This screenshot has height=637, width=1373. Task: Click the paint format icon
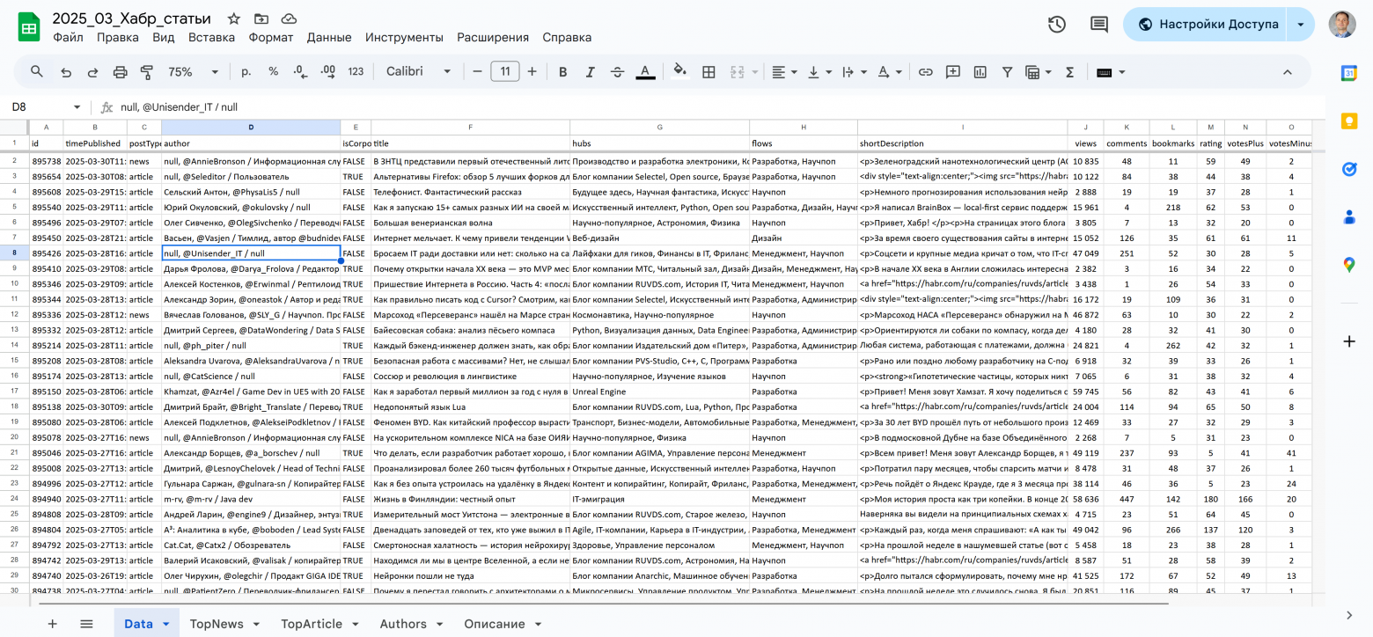[147, 72]
